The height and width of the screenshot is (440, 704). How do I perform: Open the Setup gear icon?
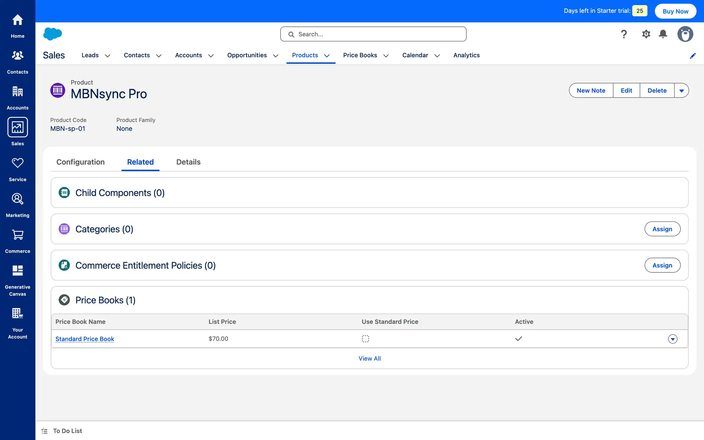point(646,34)
